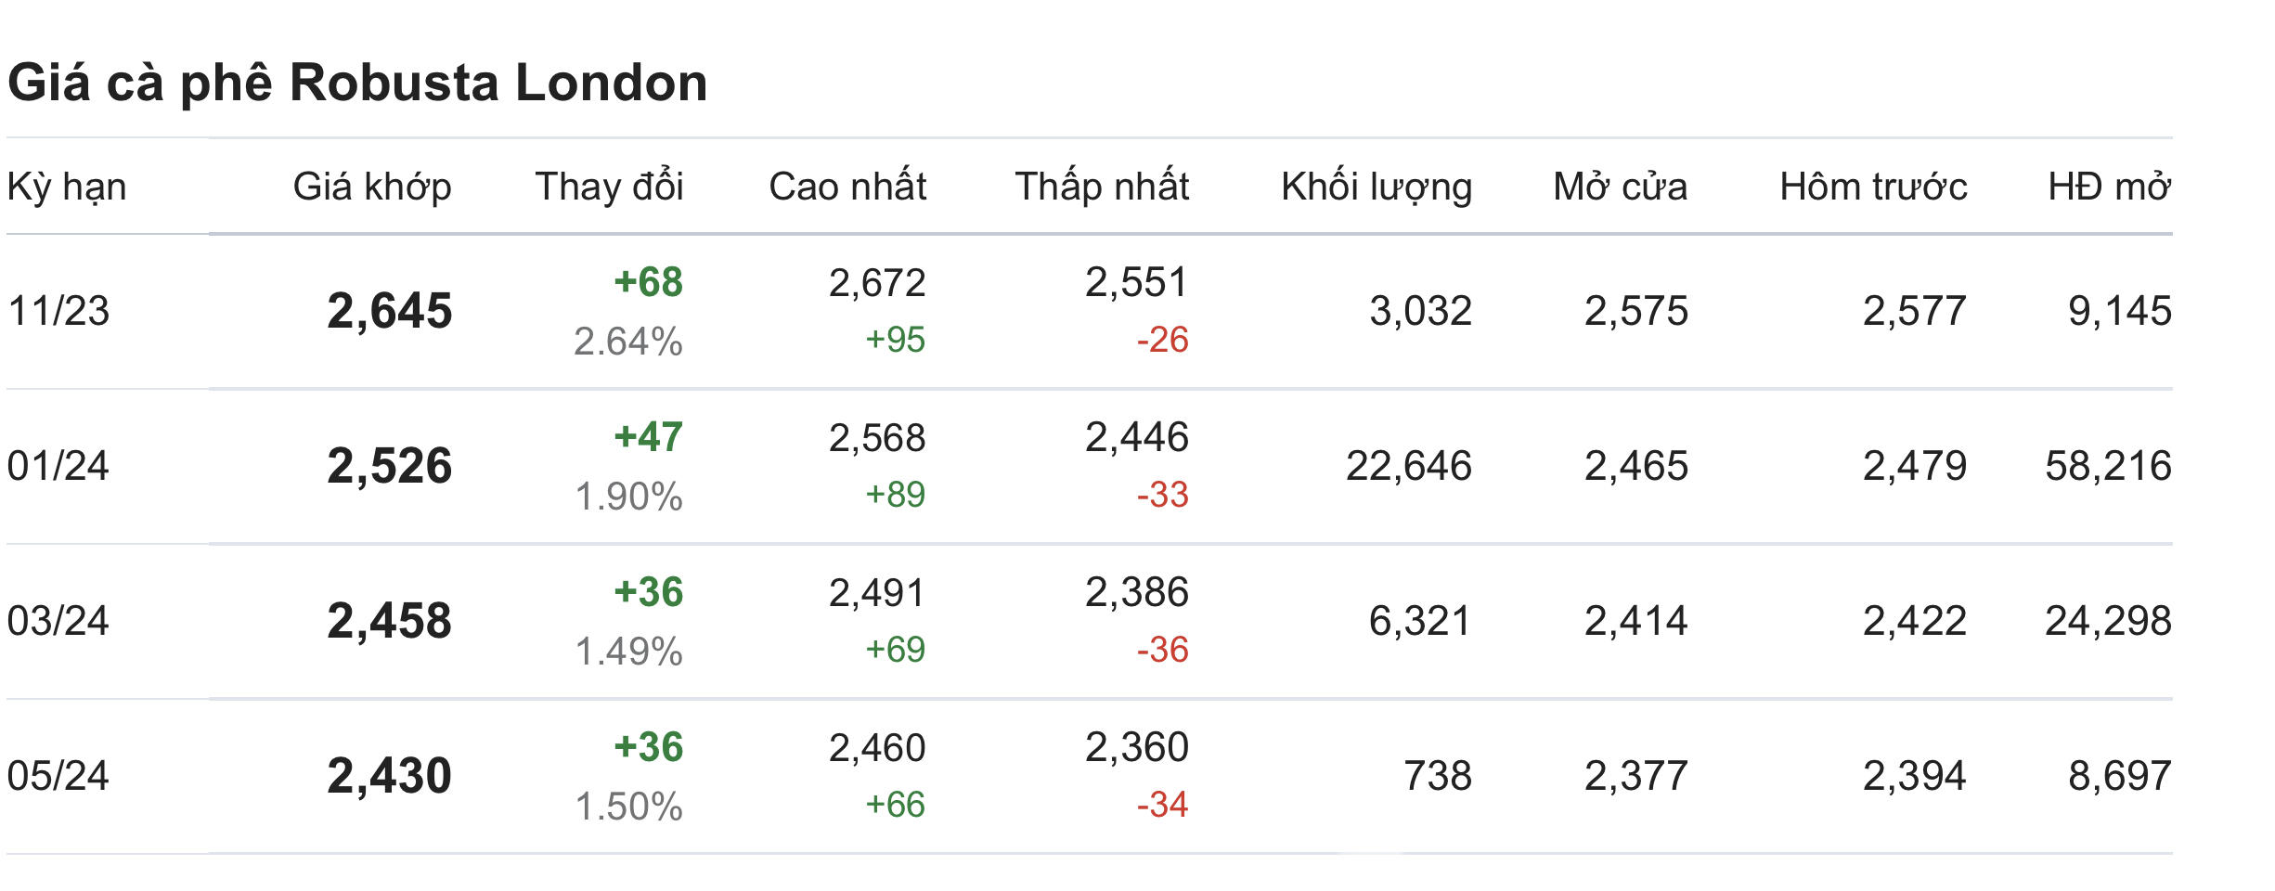Select the volume value 22,646
The image size is (2275, 891).
(x=1408, y=466)
